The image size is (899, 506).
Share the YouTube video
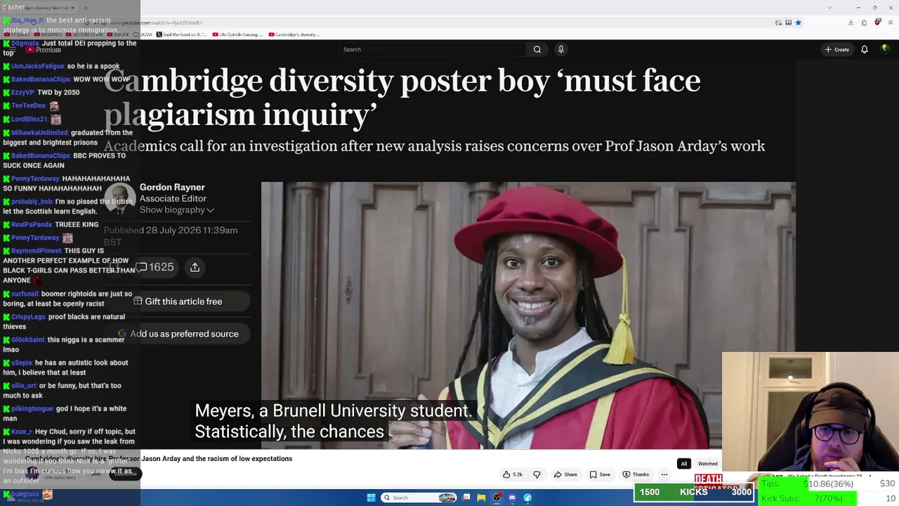click(565, 474)
